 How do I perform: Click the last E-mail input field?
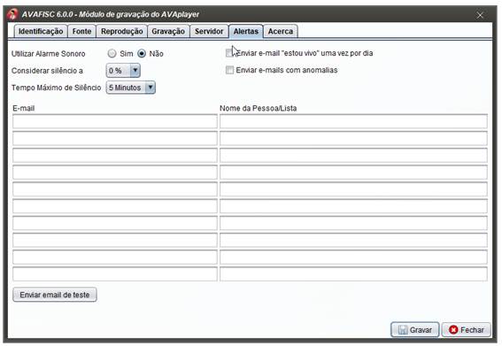pos(115,274)
